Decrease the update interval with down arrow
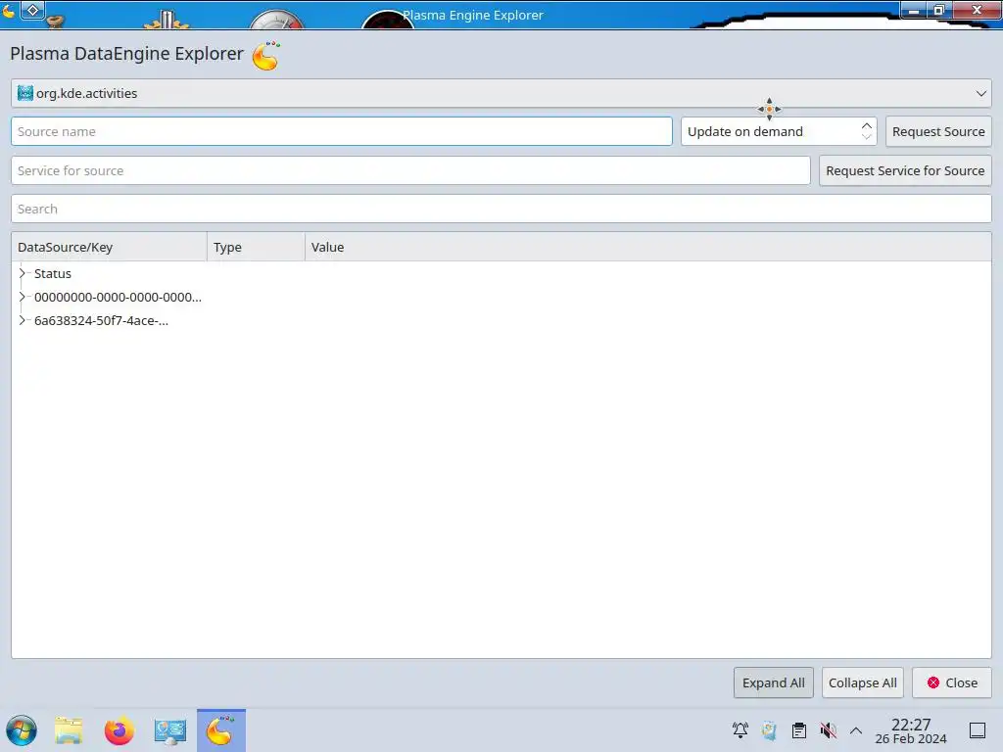 tap(866, 137)
